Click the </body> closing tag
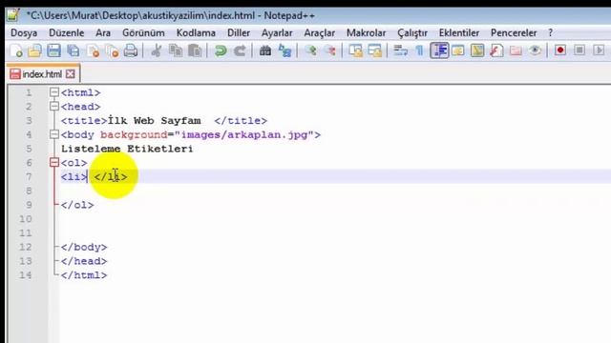The image size is (611, 343). 84,247
